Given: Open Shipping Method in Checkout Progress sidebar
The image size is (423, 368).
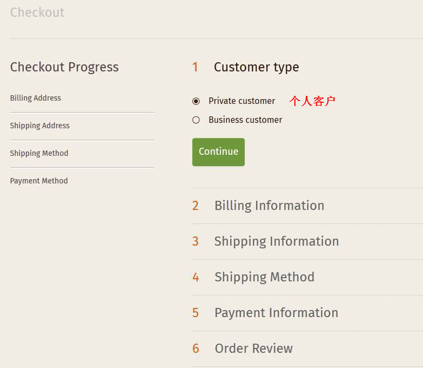Looking at the screenshot, I should 39,153.
